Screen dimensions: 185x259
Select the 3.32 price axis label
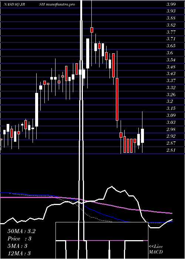pos(171,87)
